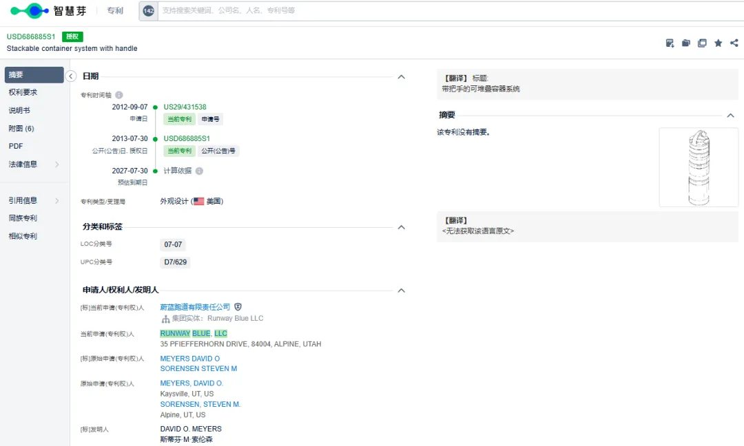
Task: Open 相似专利 section
Action: tap(23, 236)
